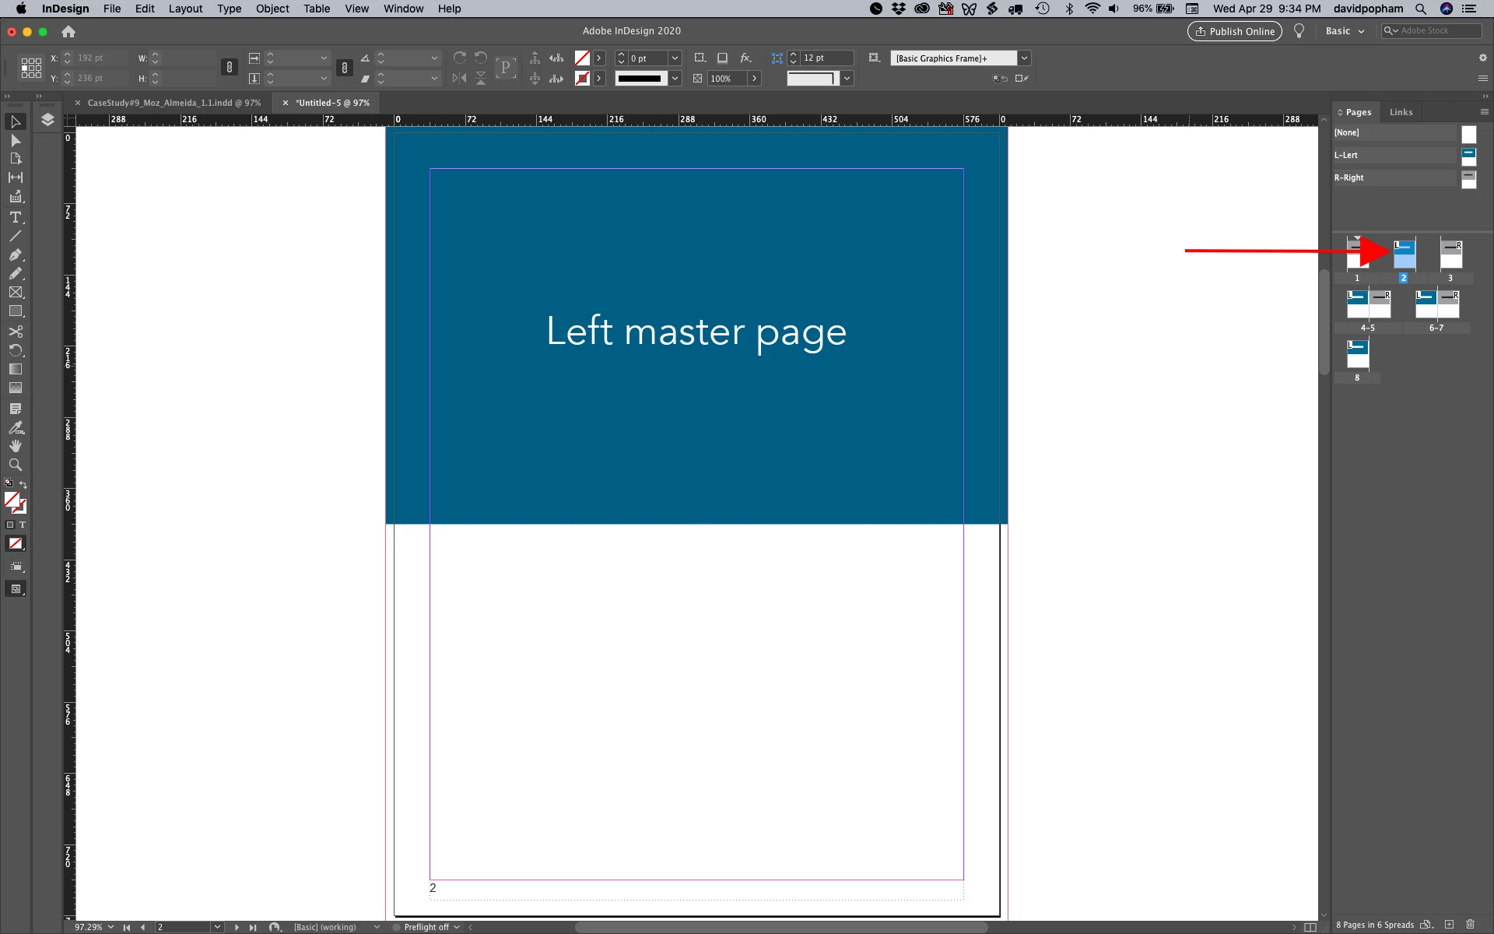
Task: Open the Layers panel icon
Action: [47, 120]
